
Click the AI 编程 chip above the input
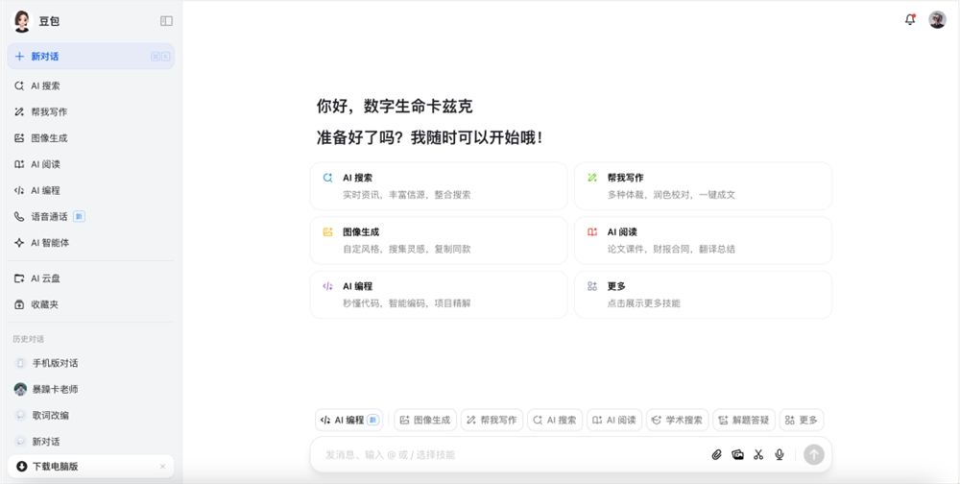349,421
